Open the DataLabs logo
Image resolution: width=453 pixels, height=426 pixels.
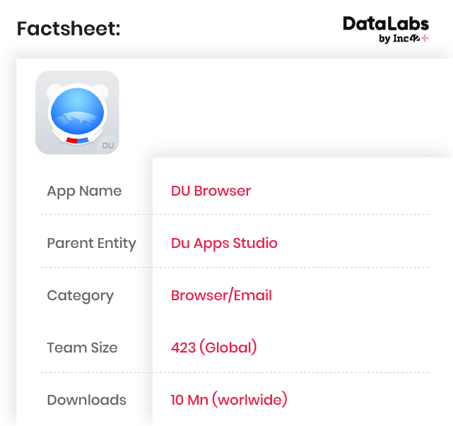click(x=385, y=24)
